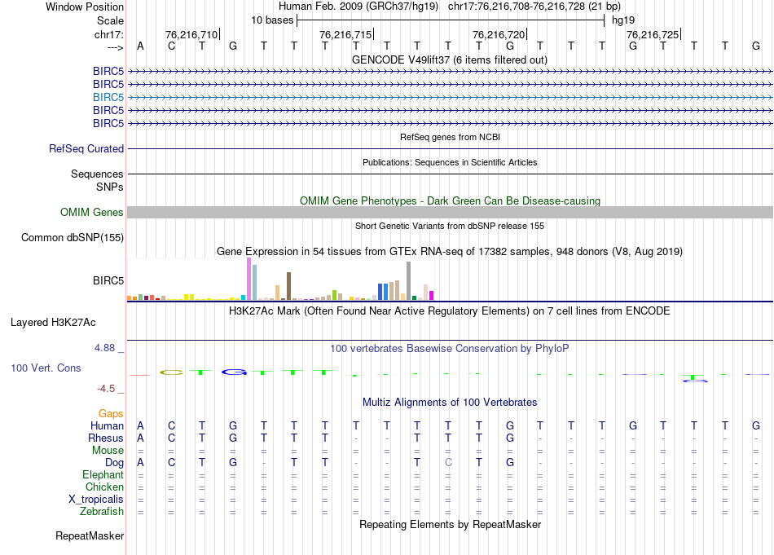Click the hg19 label beside the scale bar
This screenshot has width=774, height=555.
pos(623,20)
